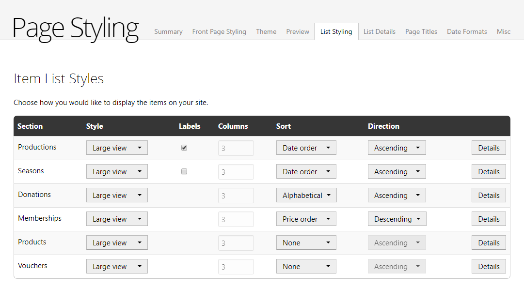Switch to the Preview tab
Screen dimensions: 524x287
[x=298, y=31]
